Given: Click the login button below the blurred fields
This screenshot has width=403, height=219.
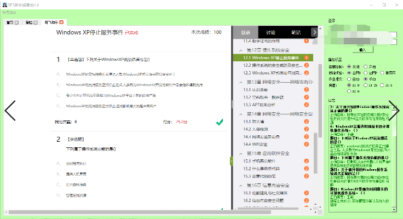Looking at the screenshot, I should tap(362, 50).
